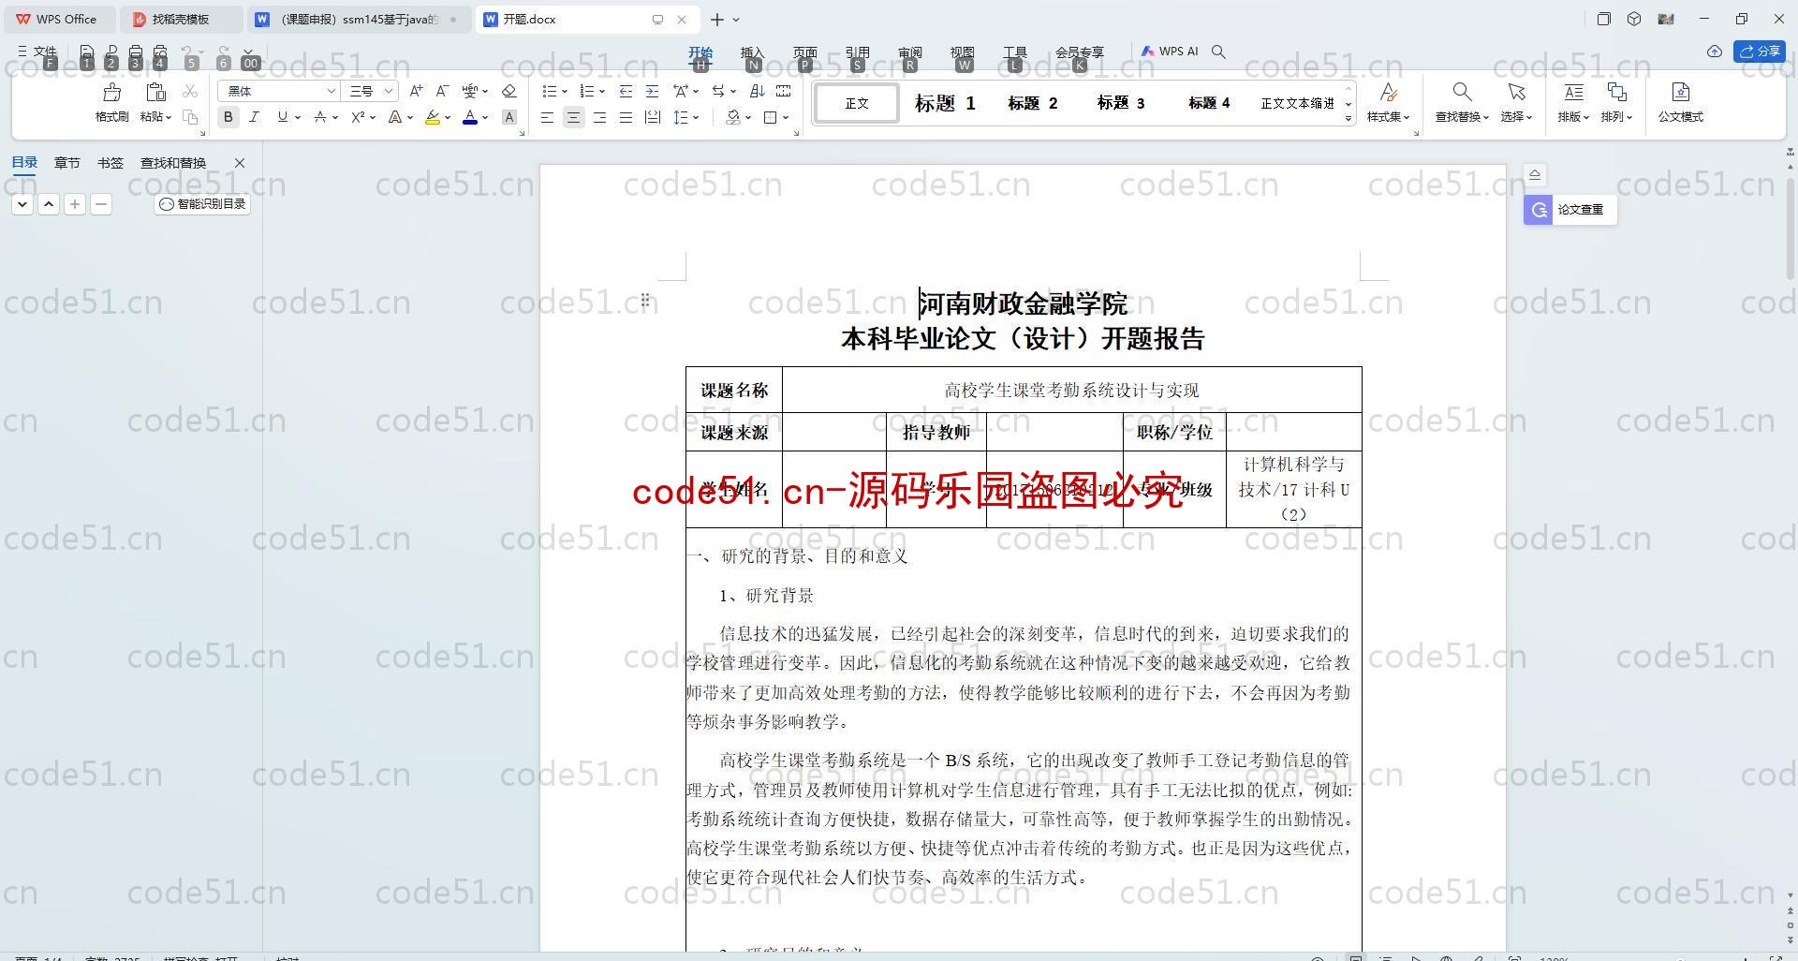
Task: Close the navigation pane with X
Action: [240, 163]
